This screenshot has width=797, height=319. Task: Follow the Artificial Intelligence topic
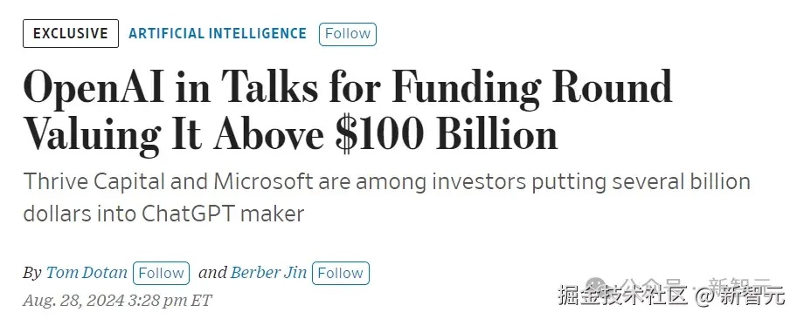[348, 34]
